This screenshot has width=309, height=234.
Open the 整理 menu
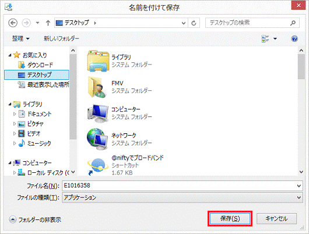tap(21, 38)
